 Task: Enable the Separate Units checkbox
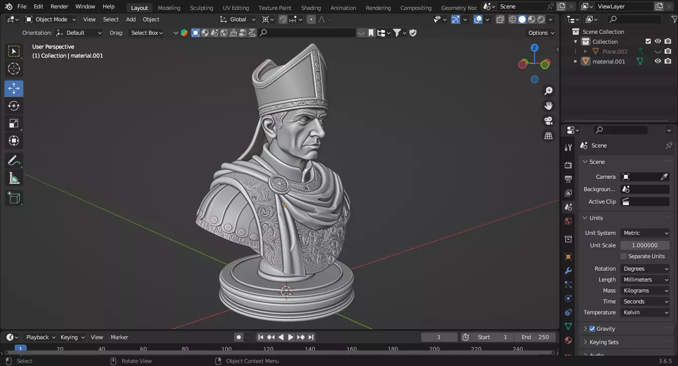(x=623, y=256)
